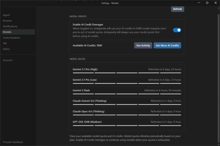Switch to Customizations settings
Viewport: 220px width, 146px height.
(x=12, y=38)
